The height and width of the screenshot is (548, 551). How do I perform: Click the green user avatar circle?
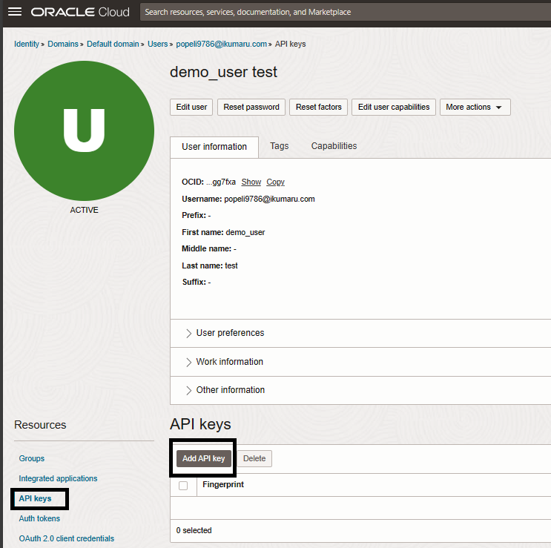[84, 131]
